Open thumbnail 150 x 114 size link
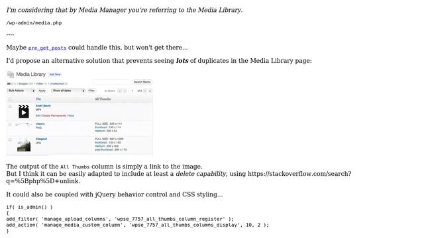This screenshot has width=424, height=238. (107, 128)
